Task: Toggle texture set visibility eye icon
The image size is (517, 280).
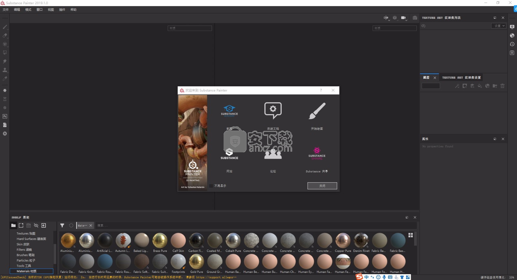Action: point(423,26)
